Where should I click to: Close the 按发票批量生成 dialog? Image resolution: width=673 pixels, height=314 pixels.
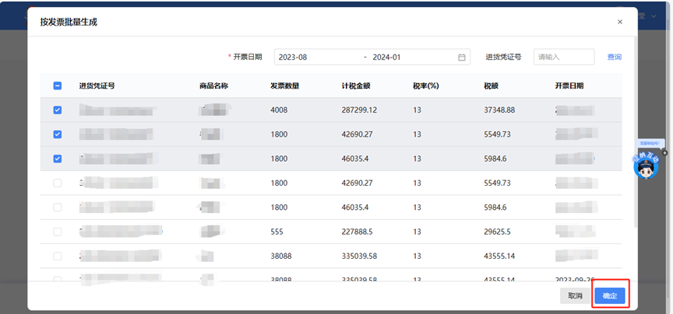click(x=620, y=22)
